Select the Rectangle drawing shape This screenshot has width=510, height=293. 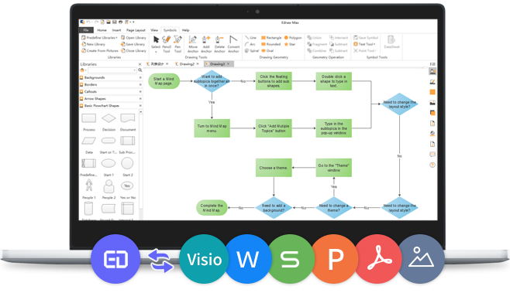(x=271, y=38)
